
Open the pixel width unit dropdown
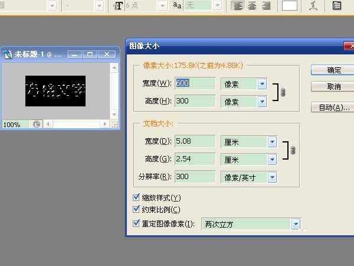[x=263, y=84]
